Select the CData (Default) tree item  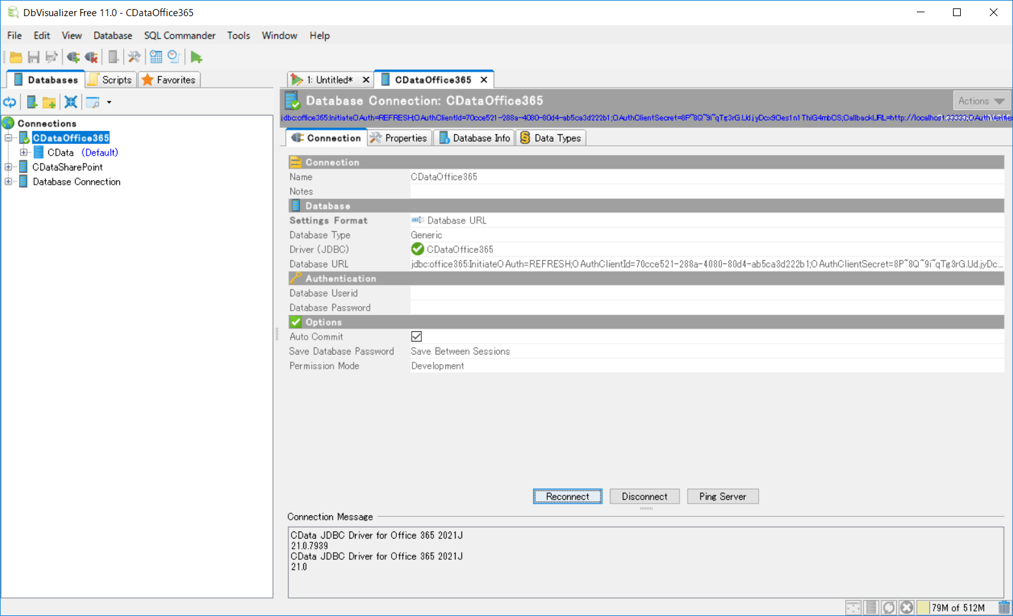[x=83, y=152]
